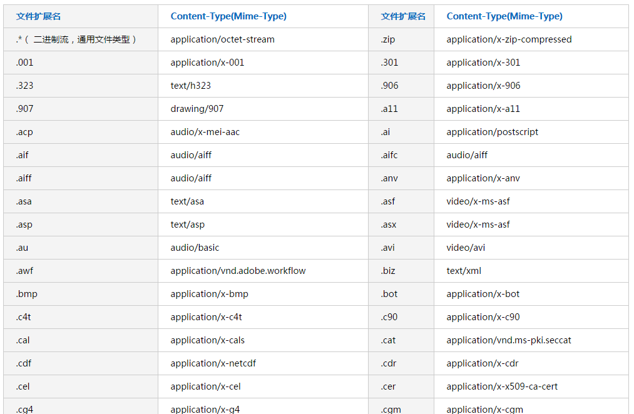This screenshot has height=414, width=634.
Task: Select the '.au' extension cell
Action: tap(81, 248)
